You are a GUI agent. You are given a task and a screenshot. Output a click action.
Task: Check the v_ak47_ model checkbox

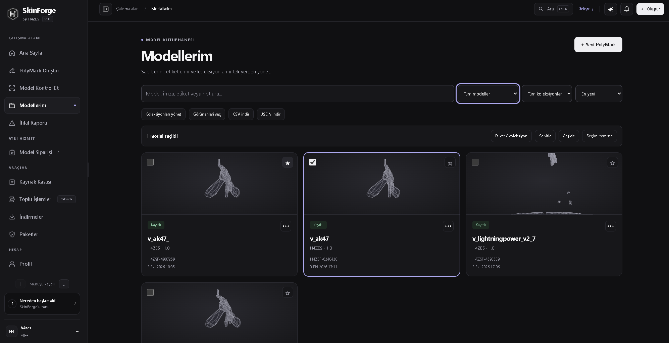pos(150,162)
